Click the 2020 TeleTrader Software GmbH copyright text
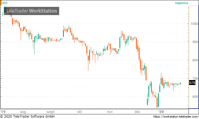The image size is (199, 119). click(27, 117)
